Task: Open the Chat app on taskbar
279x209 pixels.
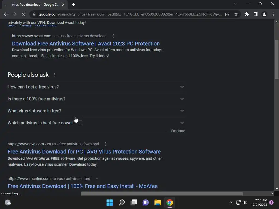Action: tap(146, 202)
